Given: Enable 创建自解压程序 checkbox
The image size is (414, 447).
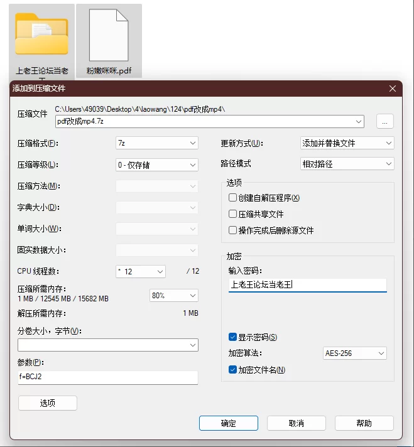Looking at the screenshot, I should (232, 198).
